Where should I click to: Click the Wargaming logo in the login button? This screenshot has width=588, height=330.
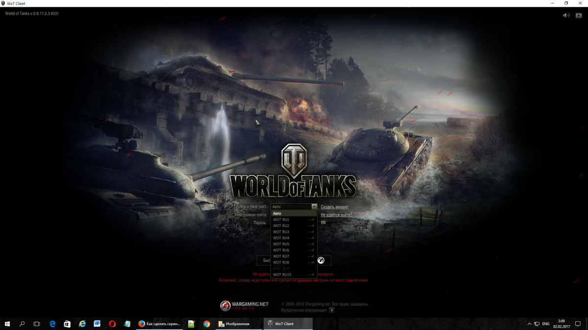[321, 261]
